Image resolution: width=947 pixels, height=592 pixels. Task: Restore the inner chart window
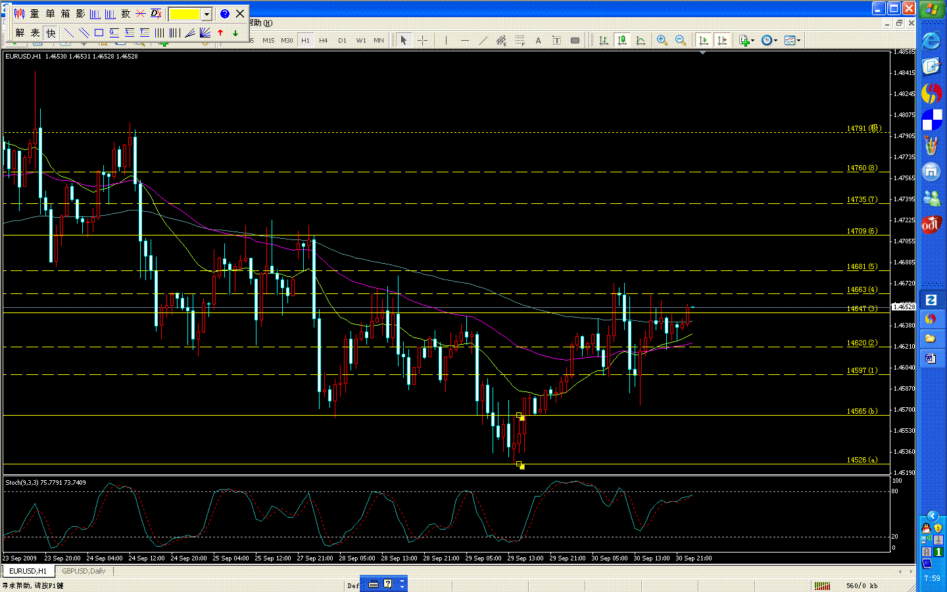click(899, 23)
